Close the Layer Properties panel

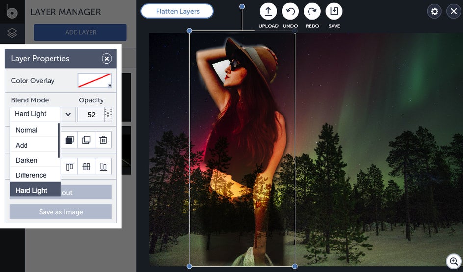coord(106,59)
